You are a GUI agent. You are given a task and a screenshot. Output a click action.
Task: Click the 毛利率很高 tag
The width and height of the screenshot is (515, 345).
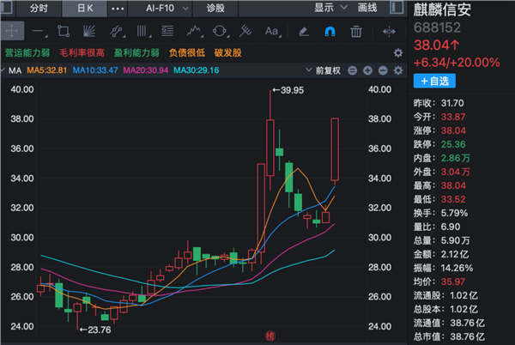[x=82, y=53]
